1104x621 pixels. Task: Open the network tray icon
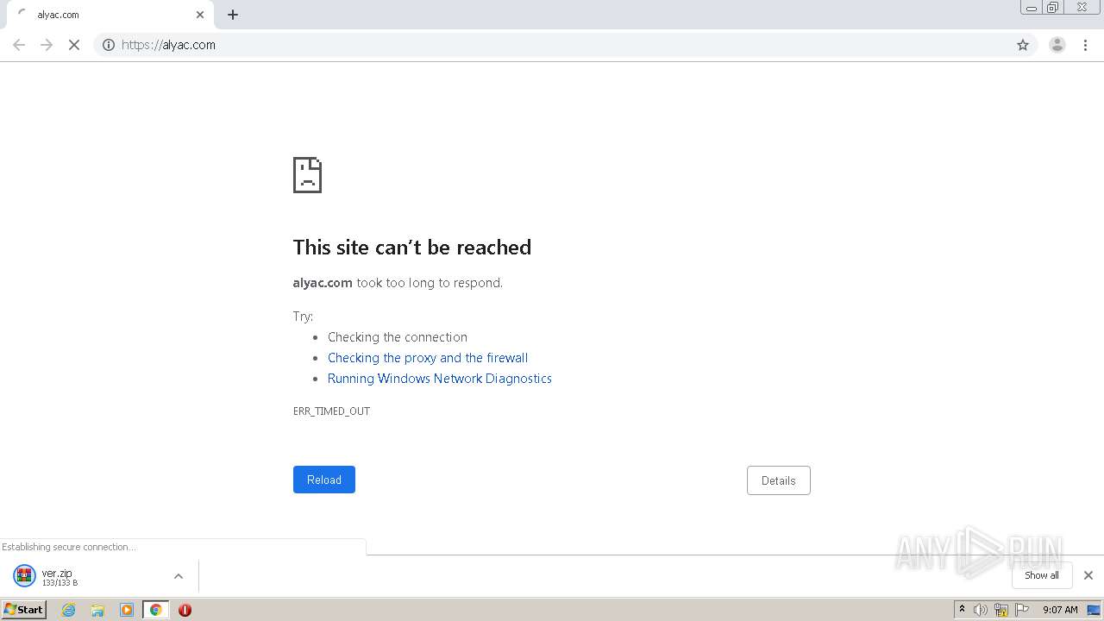1001,610
